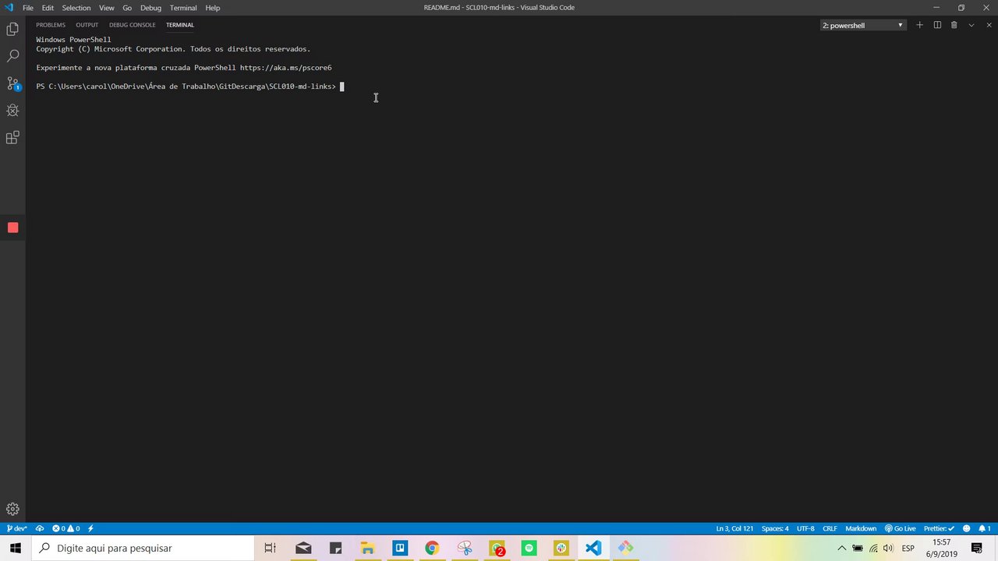Open the aka.ms/pscore6 link in terminal

(286, 68)
